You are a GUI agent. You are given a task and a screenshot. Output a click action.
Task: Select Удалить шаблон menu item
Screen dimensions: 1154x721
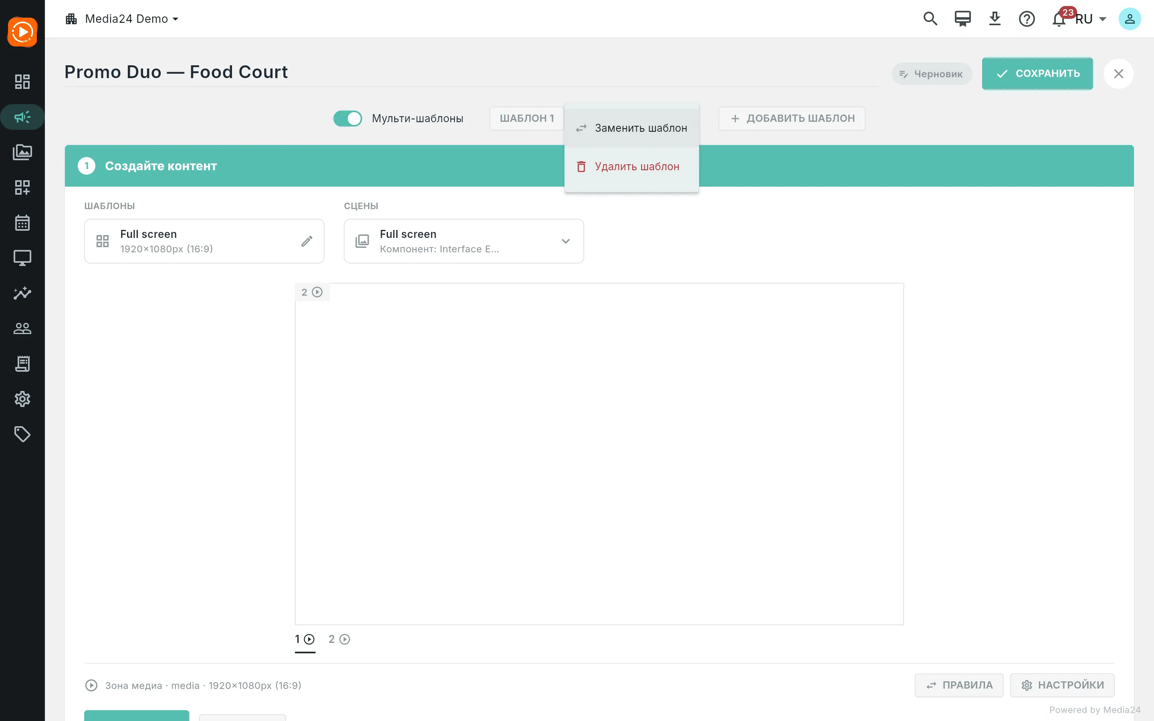pos(631,166)
